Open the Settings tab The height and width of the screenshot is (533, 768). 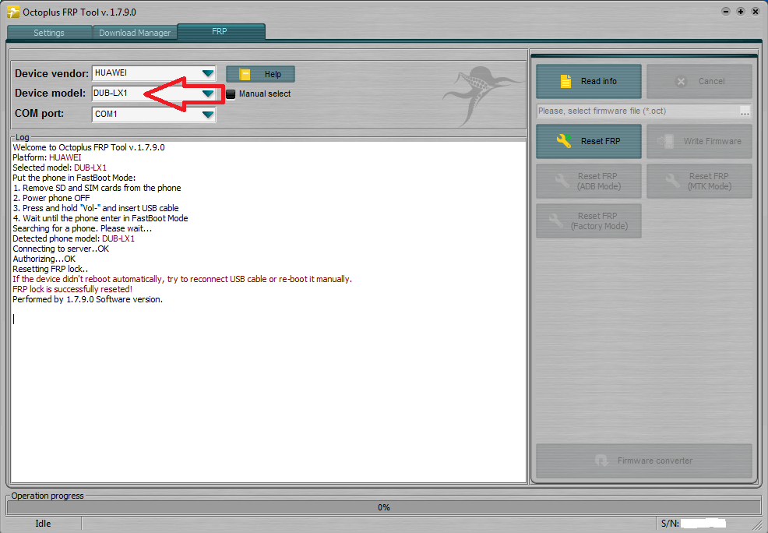[49, 33]
